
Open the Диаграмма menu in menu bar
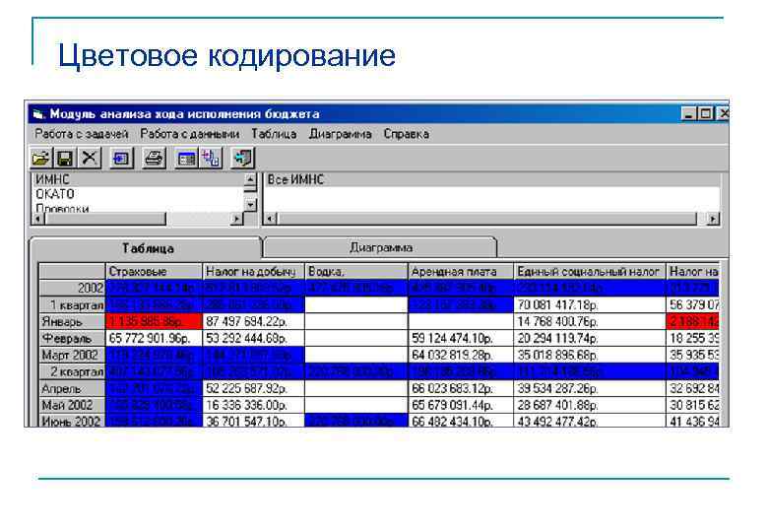(x=340, y=134)
